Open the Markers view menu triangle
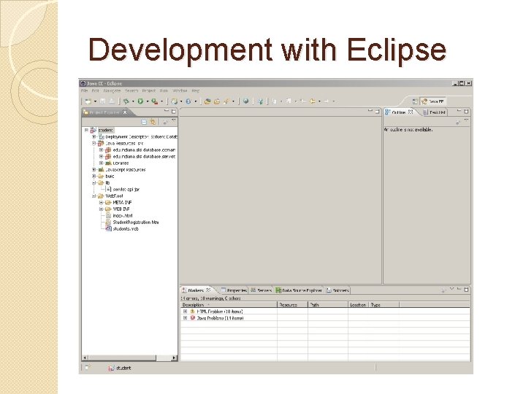 point(452,289)
